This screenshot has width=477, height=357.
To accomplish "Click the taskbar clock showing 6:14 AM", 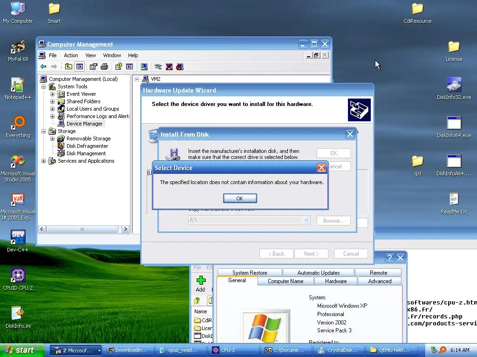I will [460, 350].
